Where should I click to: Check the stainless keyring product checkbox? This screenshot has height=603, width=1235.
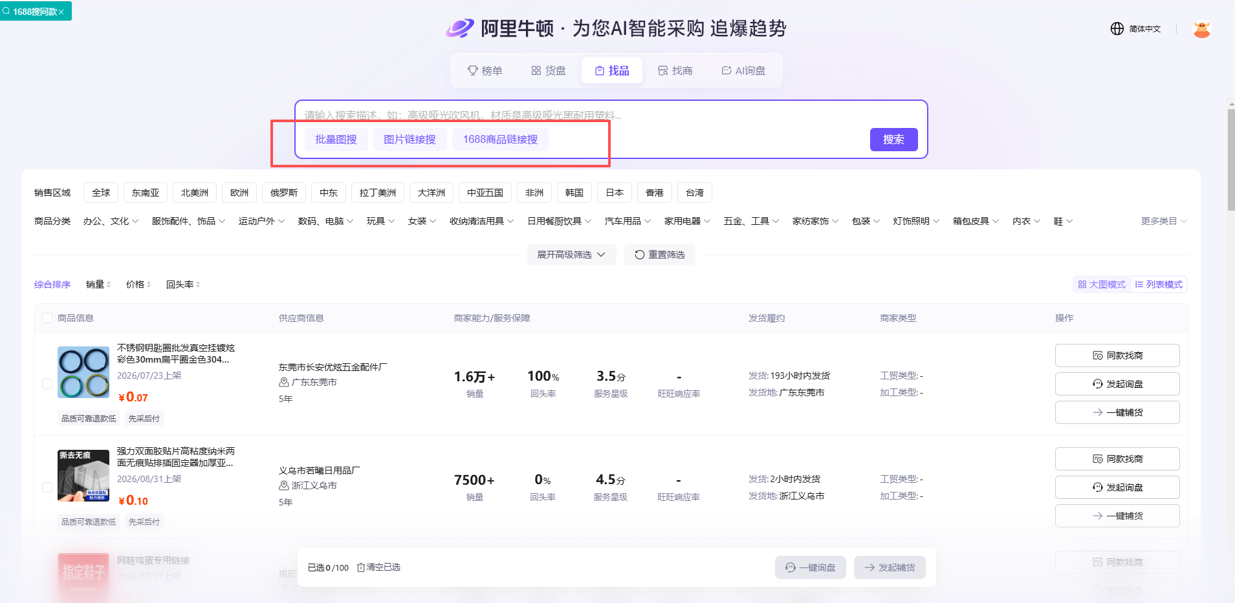tap(47, 384)
